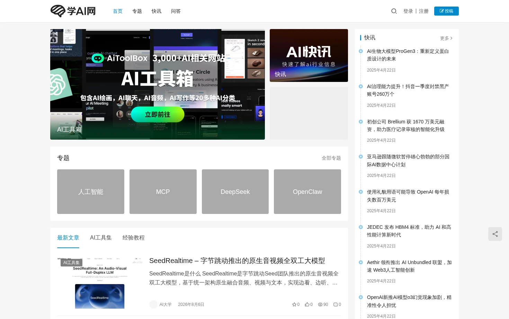The image size is (509, 319).
Task: Click the 快讯 sidebar panel heading
Action: point(370,38)
